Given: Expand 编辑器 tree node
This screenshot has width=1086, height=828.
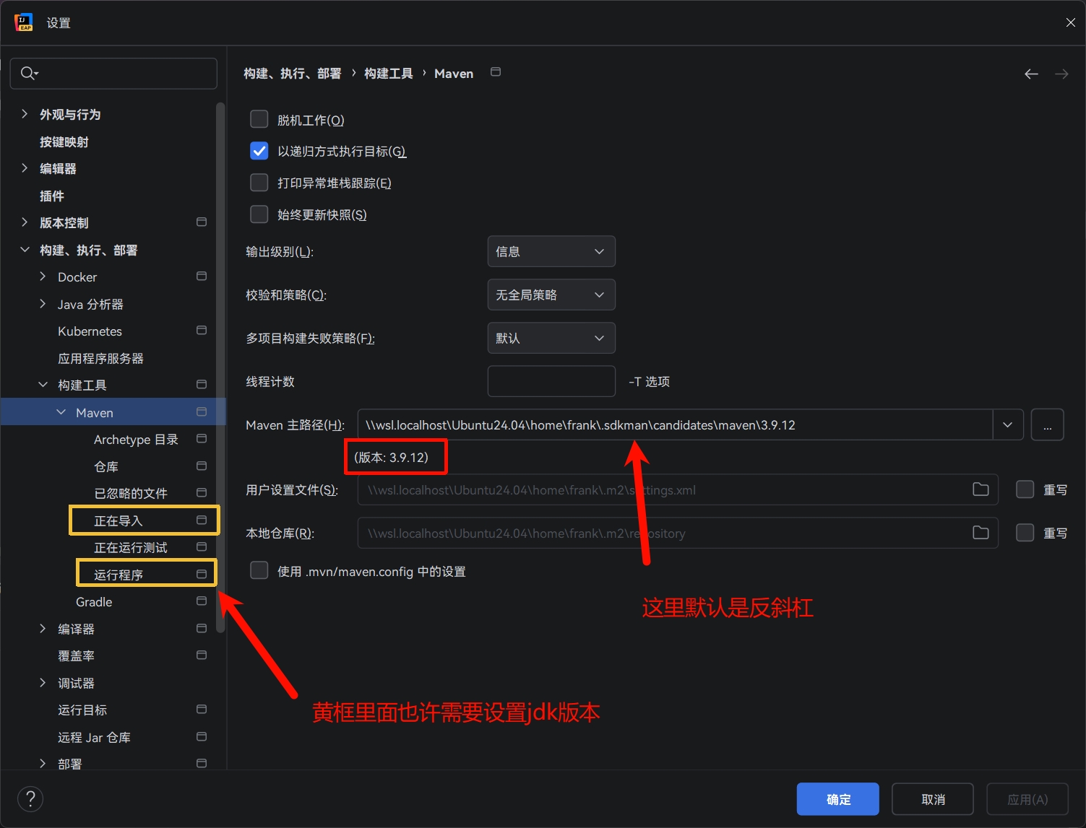Looking at the screenshot, I should point(25,168).
